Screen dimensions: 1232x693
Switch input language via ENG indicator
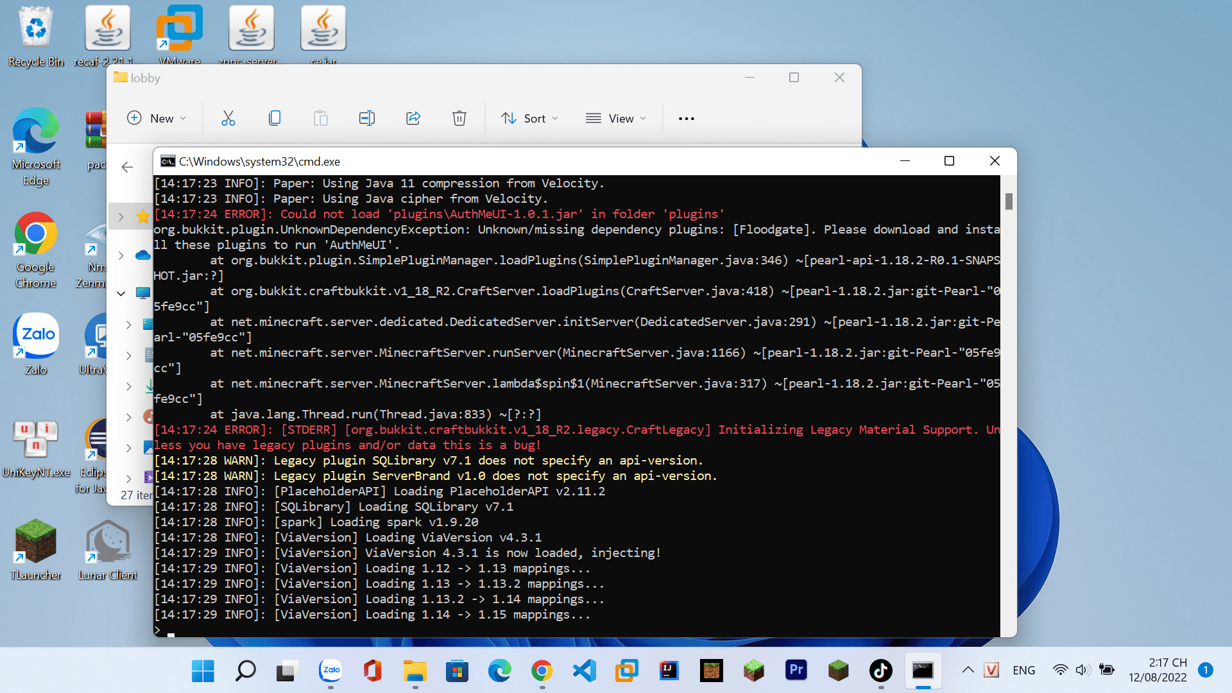click(x=1023, y=671)
